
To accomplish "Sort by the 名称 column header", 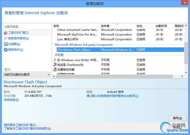I will [x=76, y=26].
